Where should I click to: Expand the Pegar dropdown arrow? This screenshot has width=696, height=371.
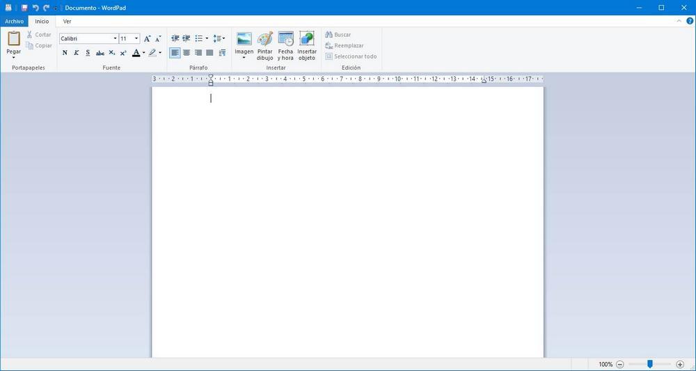[14, 57]
